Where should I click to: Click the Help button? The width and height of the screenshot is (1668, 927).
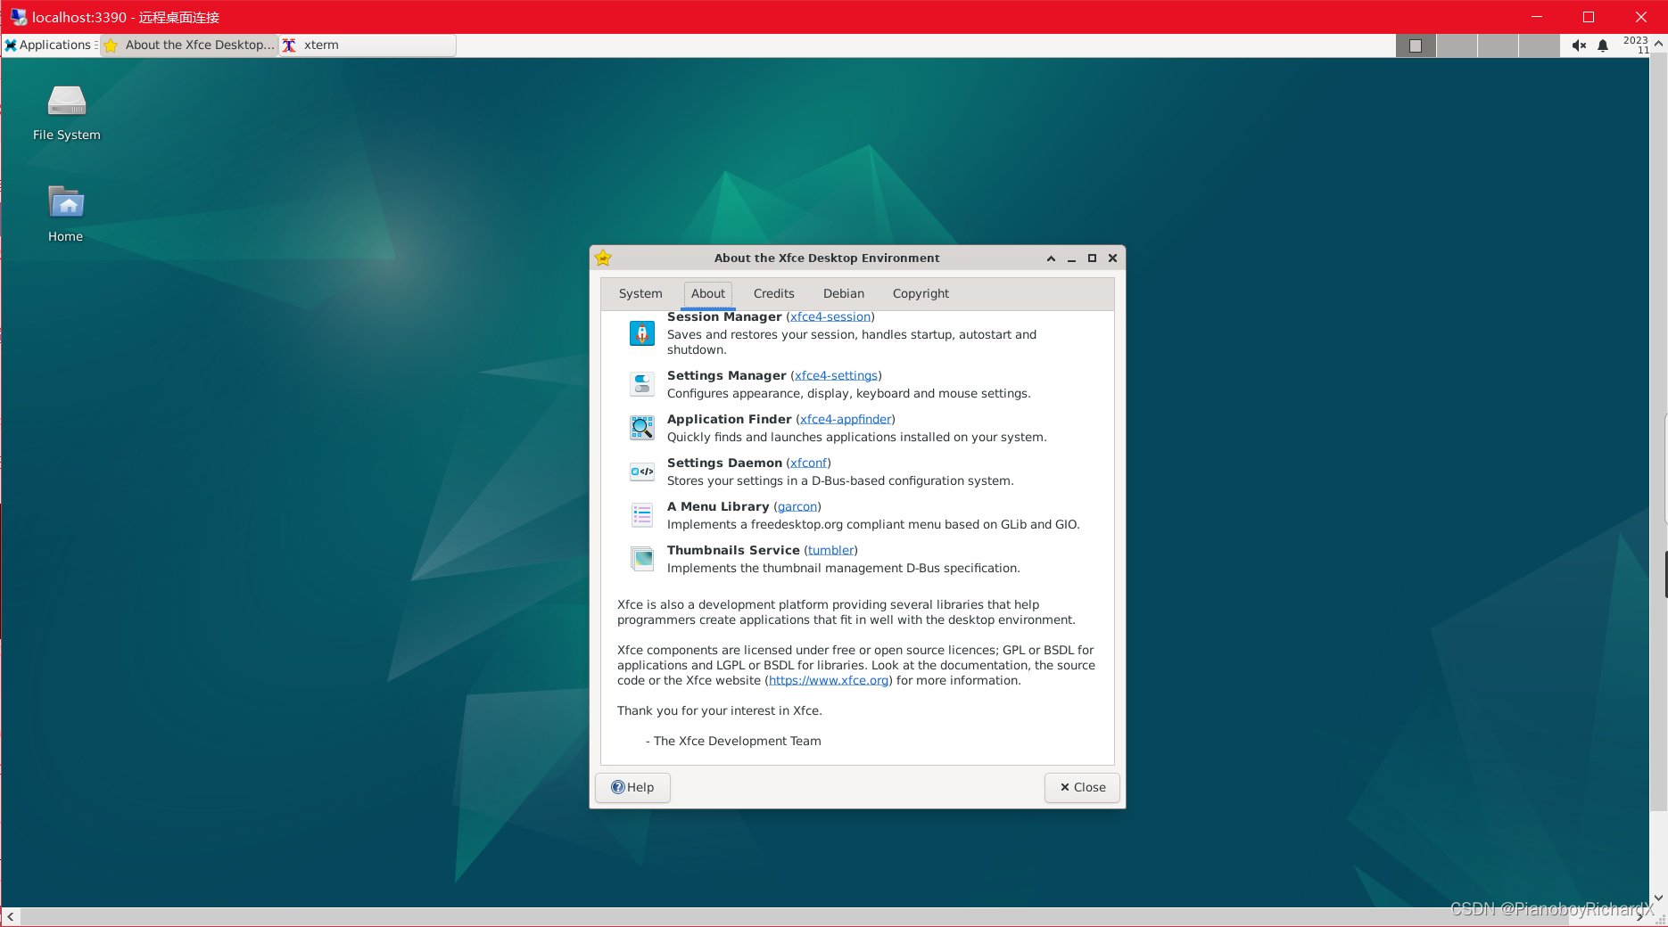point(632,788)
